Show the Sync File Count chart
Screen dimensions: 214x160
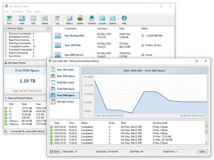coord(64,70)
